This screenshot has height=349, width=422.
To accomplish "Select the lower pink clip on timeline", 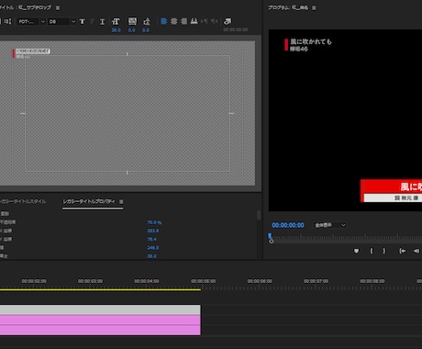I will point(100,330).
